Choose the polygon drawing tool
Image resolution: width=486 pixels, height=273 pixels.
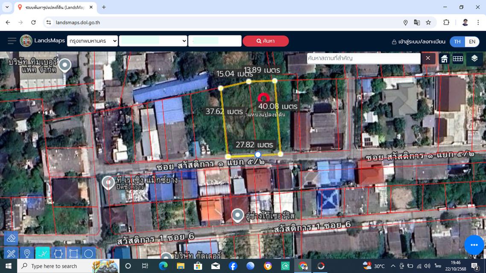(58, 254)
